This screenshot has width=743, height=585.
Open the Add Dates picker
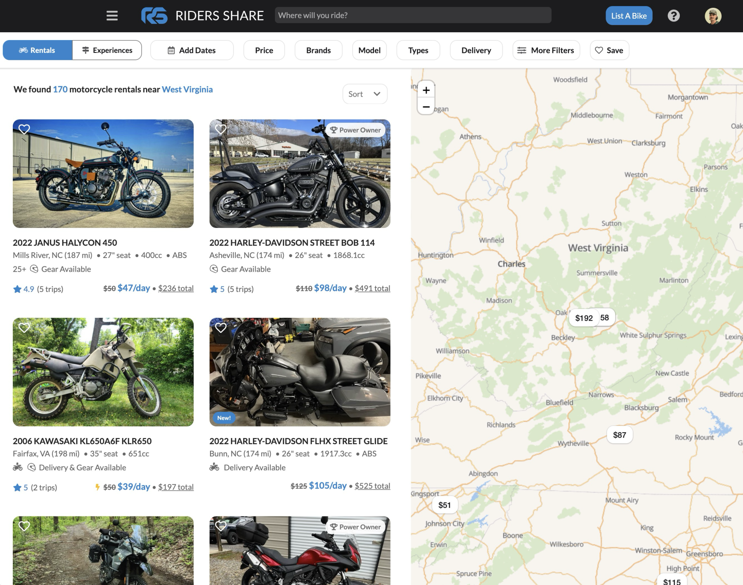(x=192, y=50)
